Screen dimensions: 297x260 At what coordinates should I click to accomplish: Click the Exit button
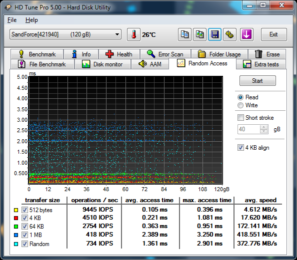point(273,34)
